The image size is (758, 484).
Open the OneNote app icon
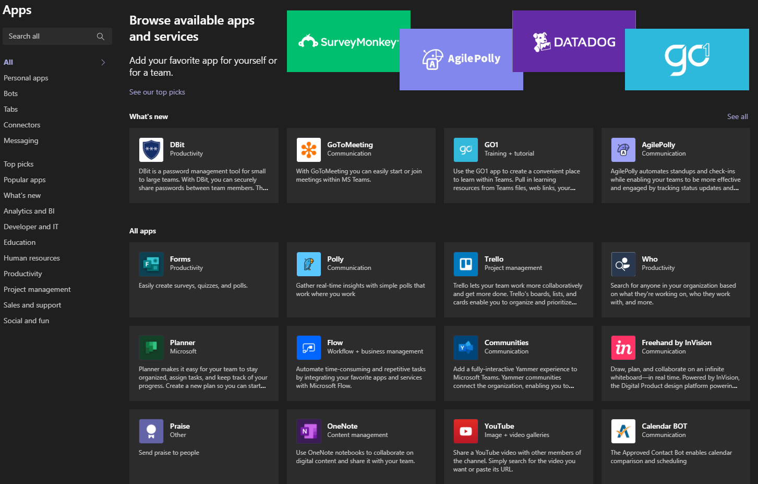[309, 431]
